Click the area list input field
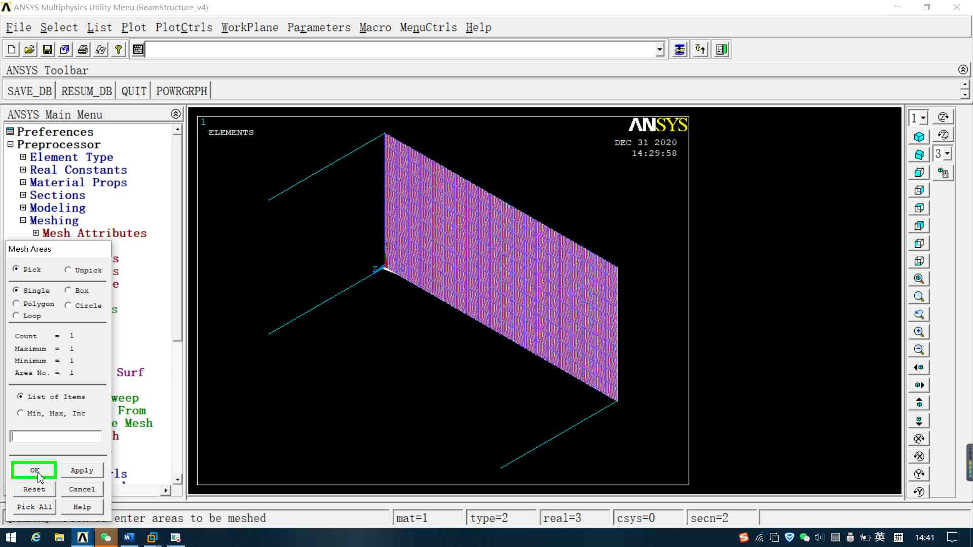Image resolution: width=973 pixels, height=547 pixels. click(56, 436)
